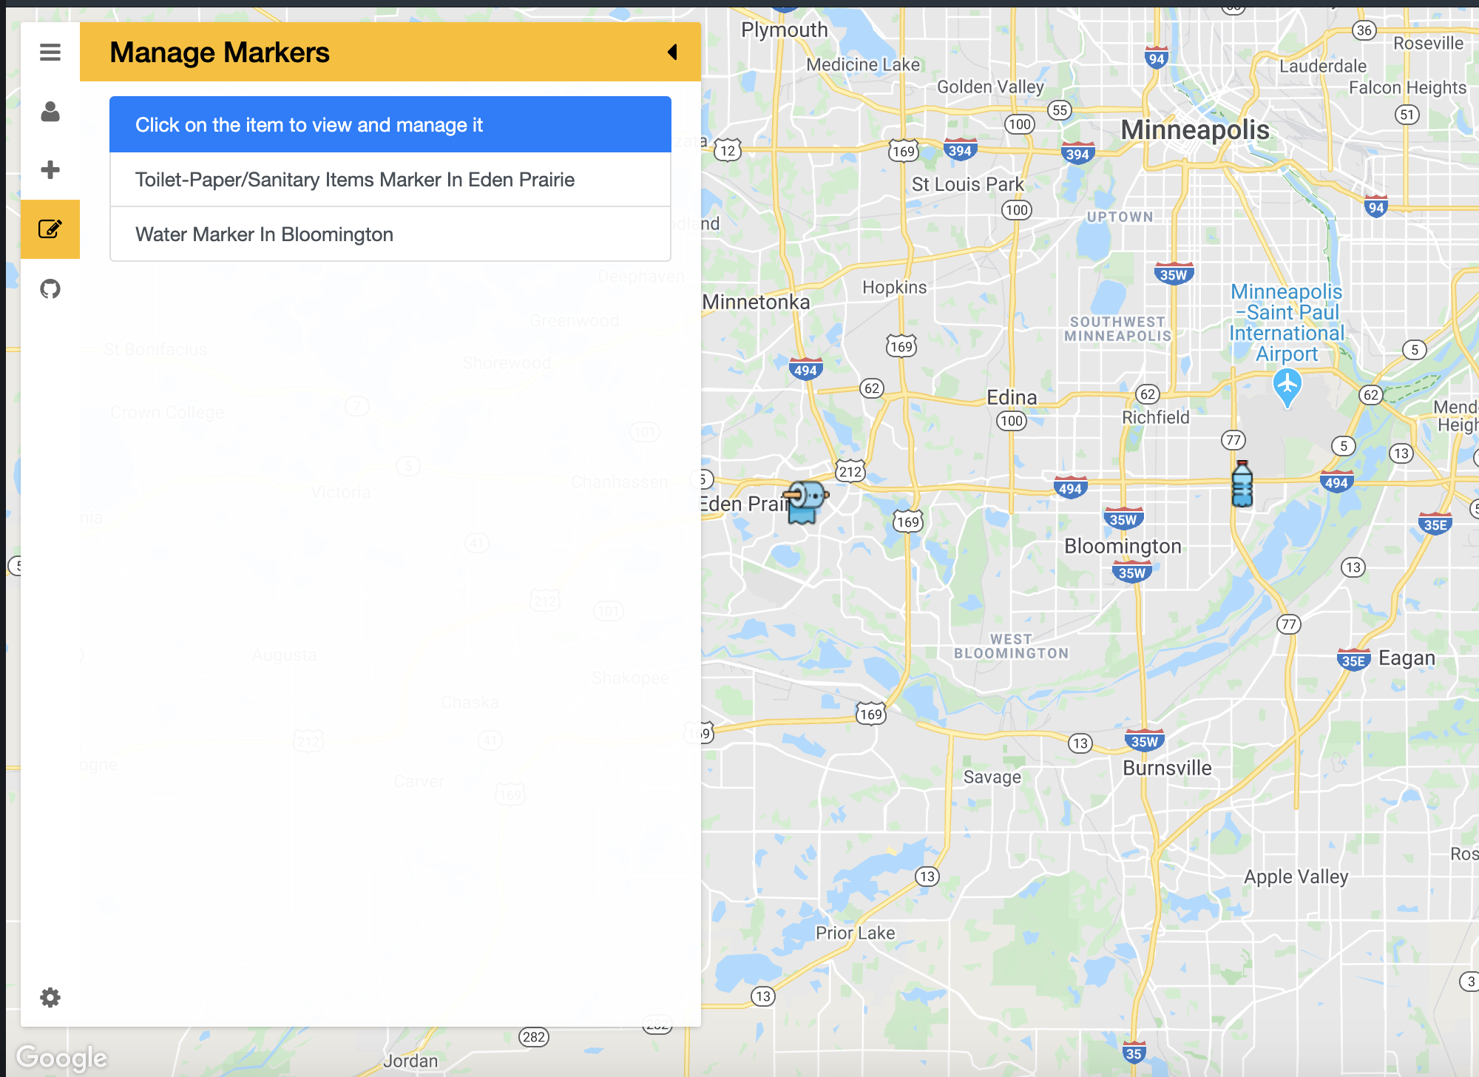The image size is (1479, 1077).
Task: Click the Plymouth label on the map
Action: click(x=785, y=30)
